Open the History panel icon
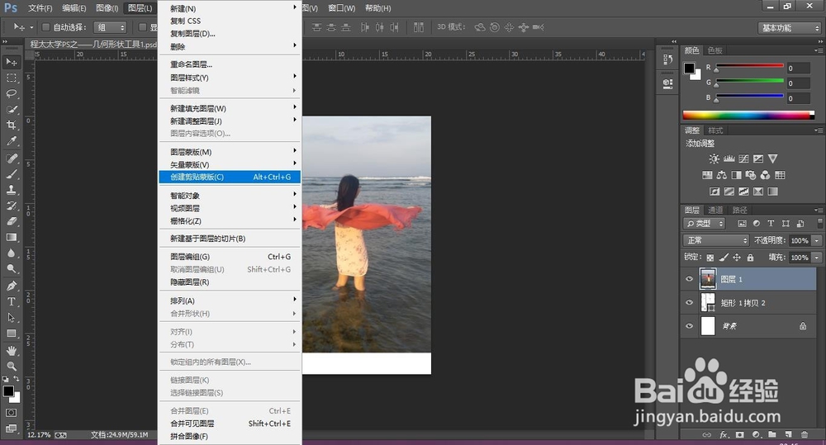Viewport: 826px width, 445px height. pos(668,59)
